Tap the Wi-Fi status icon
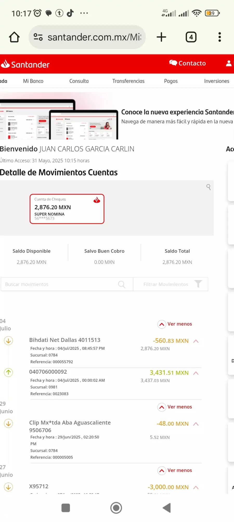Image resolution: width=234 pixels, height=522 pixels. click(x=197, y=13)
